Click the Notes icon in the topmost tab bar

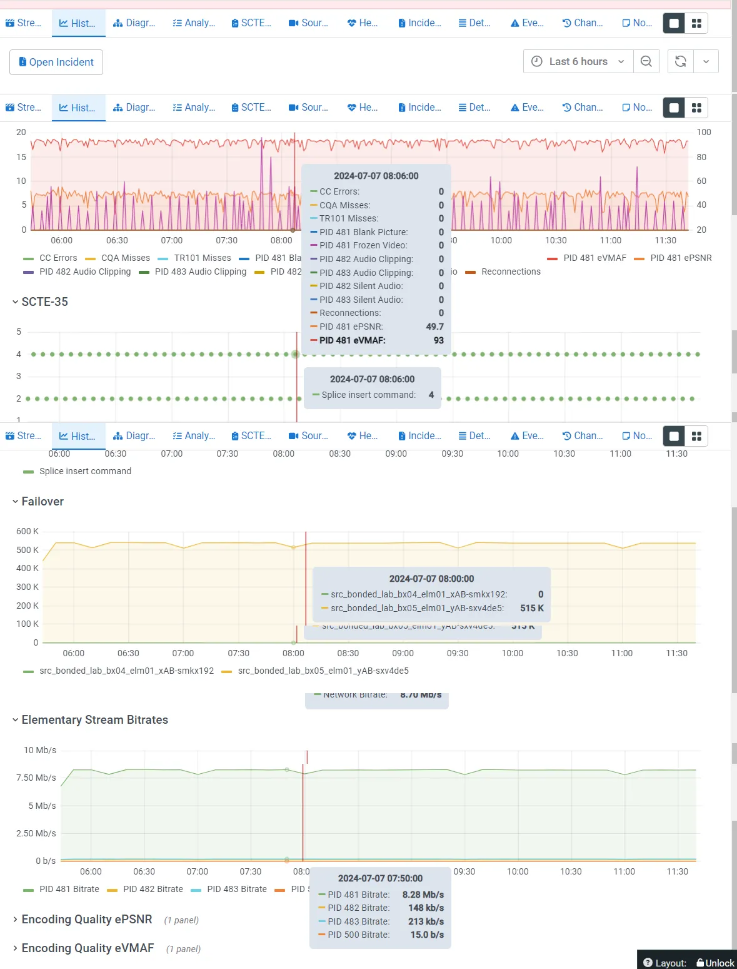pyautogui.click(x=626, y=23)
